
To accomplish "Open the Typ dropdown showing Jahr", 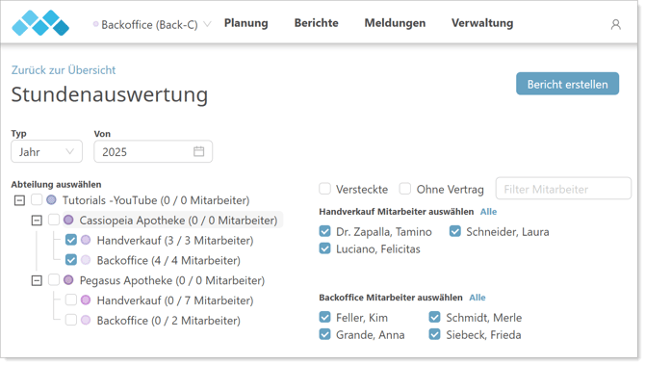I will pyautogui.click(x=46, y=151).
